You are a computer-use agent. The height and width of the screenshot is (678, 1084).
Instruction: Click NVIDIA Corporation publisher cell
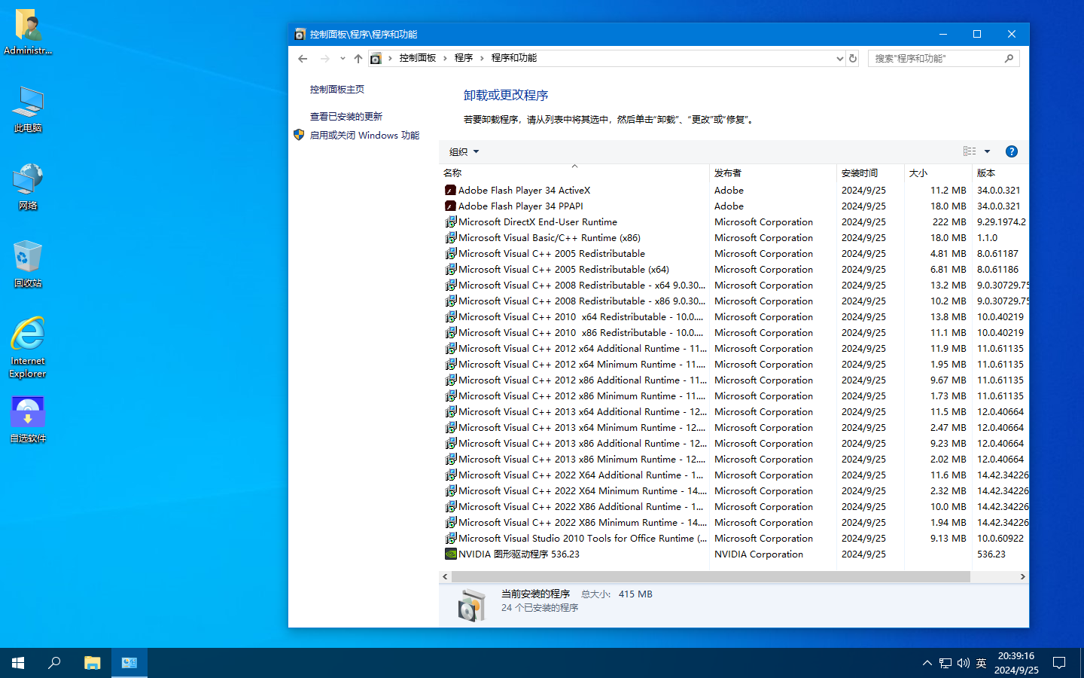[759, 554]
